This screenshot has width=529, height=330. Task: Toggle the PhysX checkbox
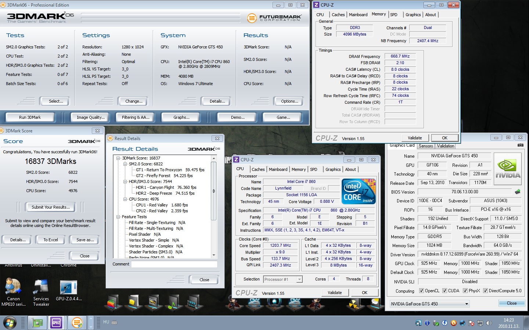465,291
